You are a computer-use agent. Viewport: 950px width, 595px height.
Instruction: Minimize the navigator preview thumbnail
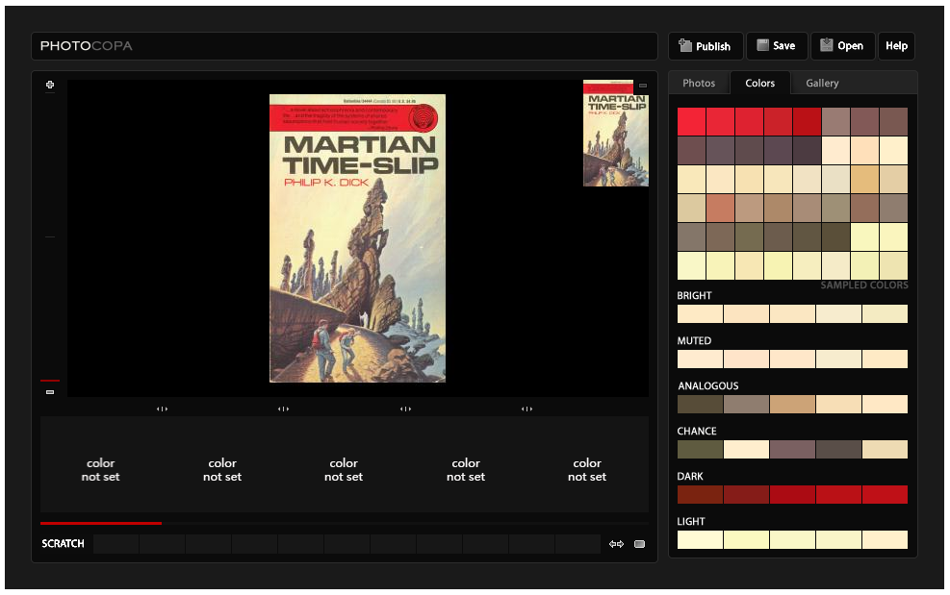point(643,86)
